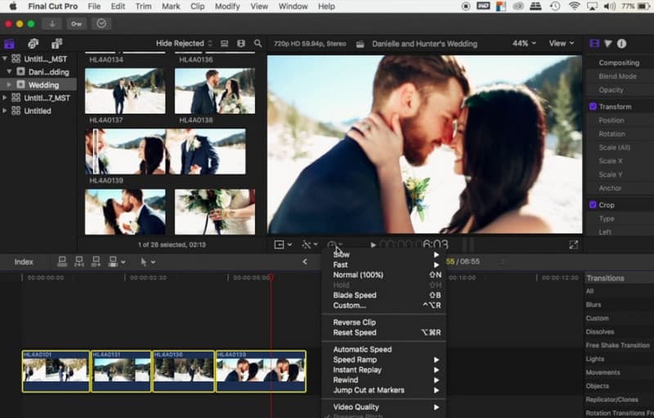Select the Blurs transitions category
Image resolution: width=654 pixels, height=418 pixels.
coord(594,304)
